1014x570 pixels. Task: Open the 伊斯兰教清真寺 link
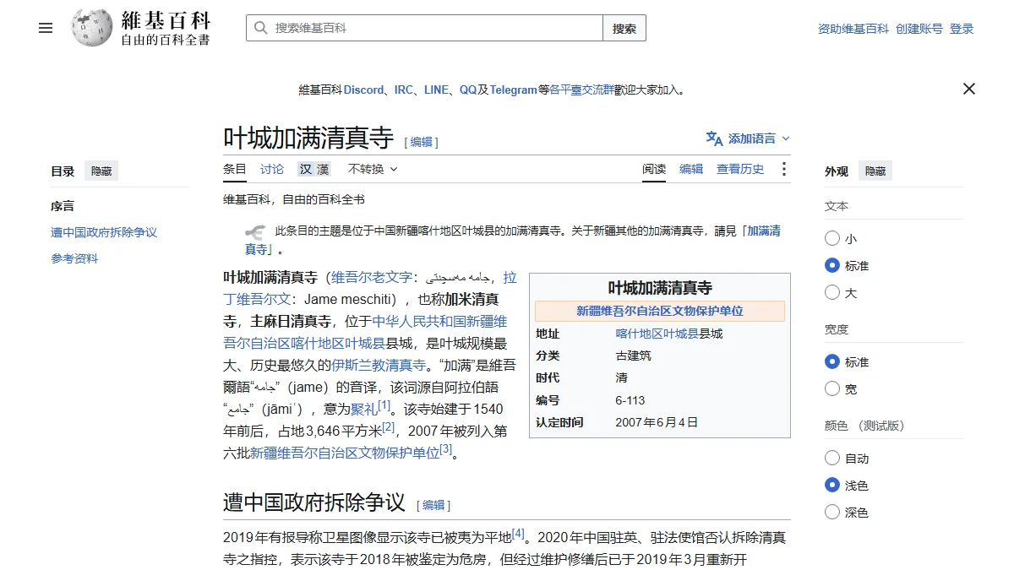[379, 365]
